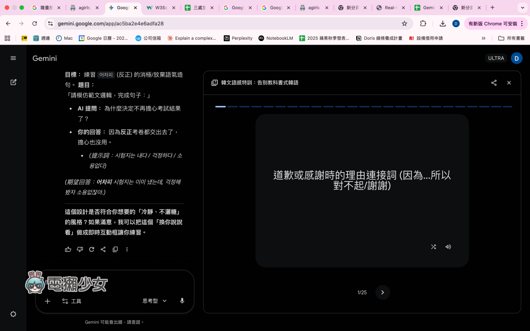Copy the response with the copy icon
The width and height of the screenshot is (530, 331).
[115, 249]
